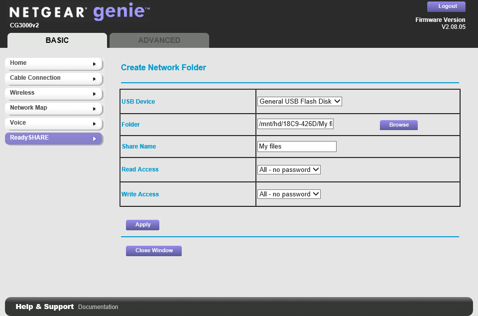This screenshot has height=316, width=478.
Task: Select the Folder path text box
Action: click(295, 123)
